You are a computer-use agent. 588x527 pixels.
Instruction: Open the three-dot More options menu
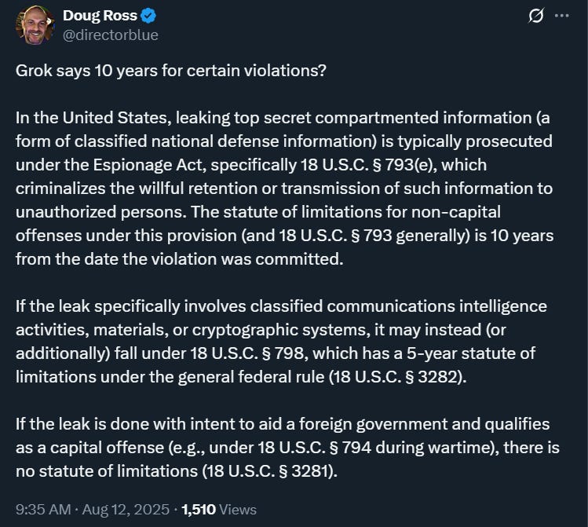tap(561, 16)
